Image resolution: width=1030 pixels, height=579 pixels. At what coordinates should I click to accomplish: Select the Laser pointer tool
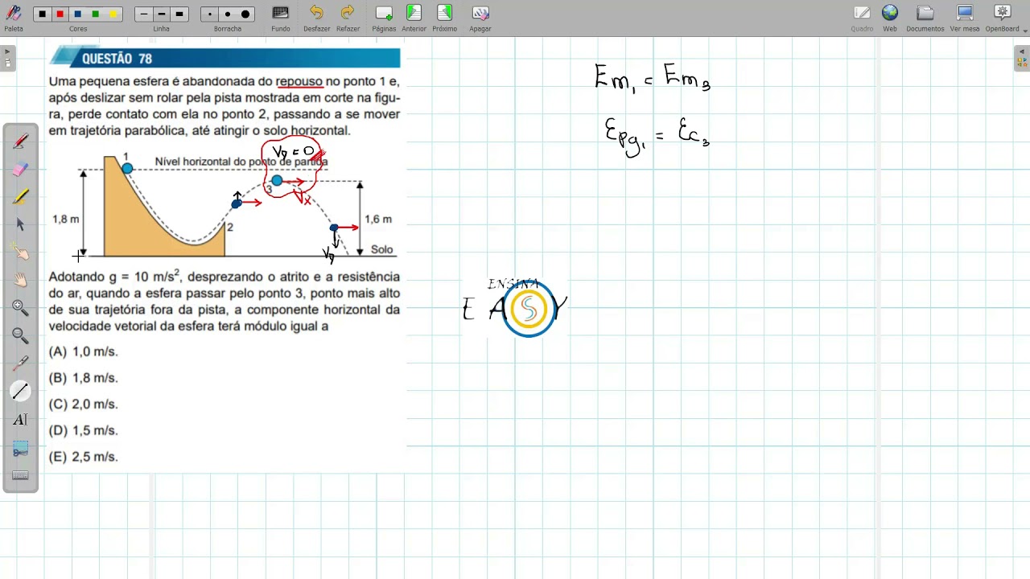coord(20,363)
